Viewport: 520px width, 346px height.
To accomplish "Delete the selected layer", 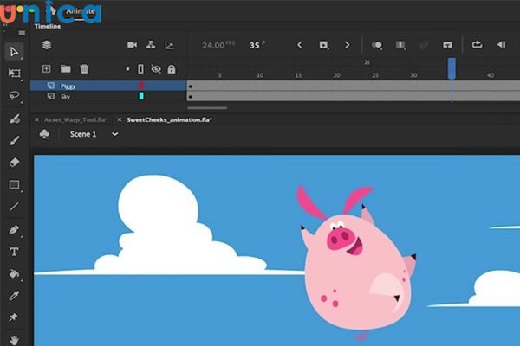I will pyautogui.click(x=84, y=68).
